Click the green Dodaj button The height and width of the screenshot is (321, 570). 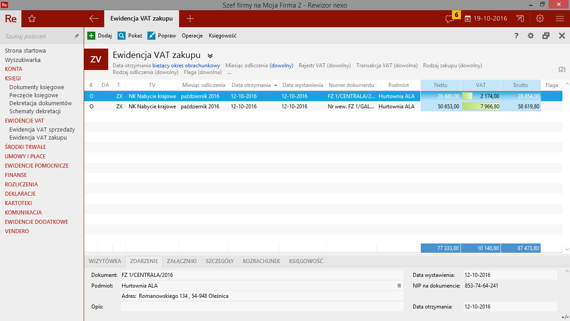(x=99, y=36)
